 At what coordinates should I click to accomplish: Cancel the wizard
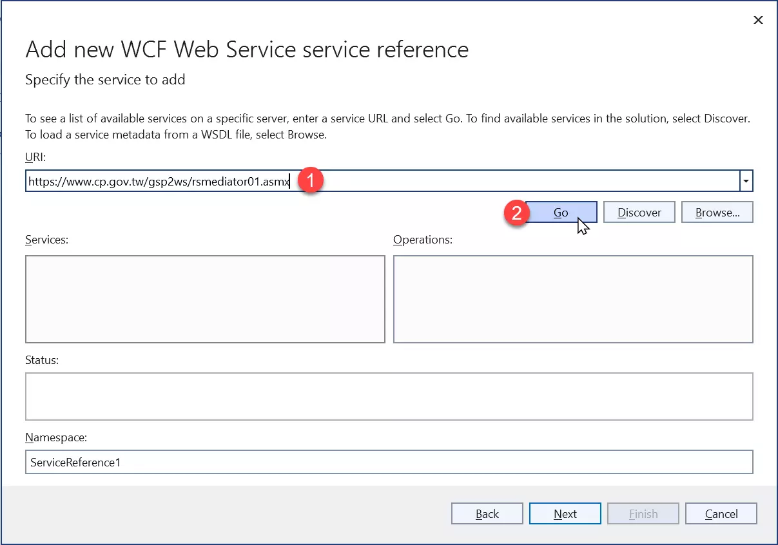coord(721,513)
